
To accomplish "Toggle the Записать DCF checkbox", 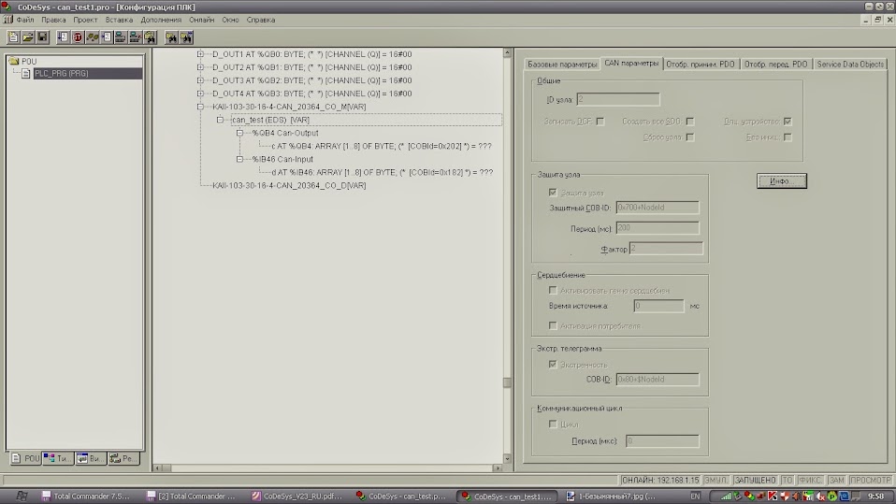I will pos(600,122).
